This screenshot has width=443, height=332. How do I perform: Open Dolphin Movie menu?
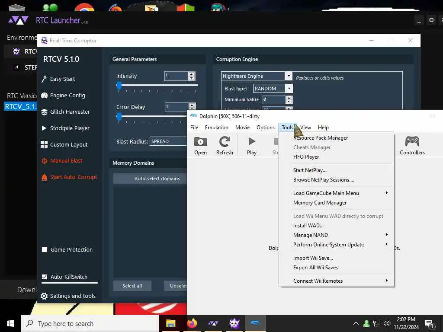coord(242,128)
